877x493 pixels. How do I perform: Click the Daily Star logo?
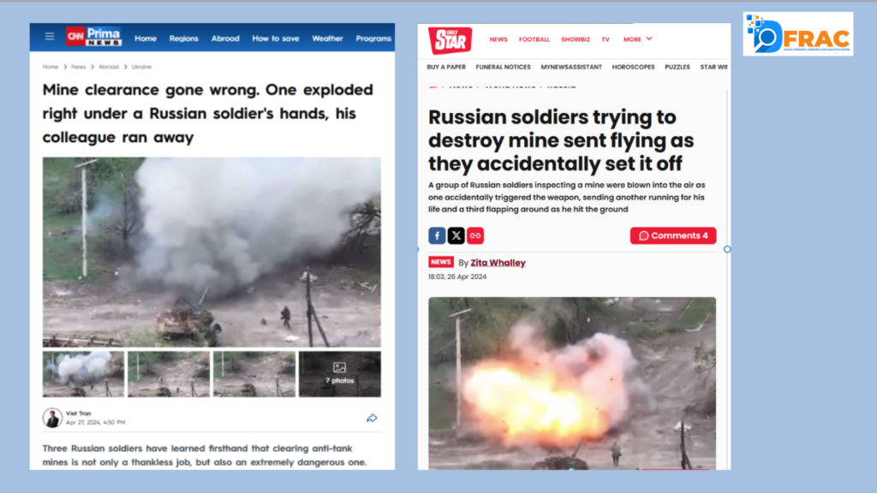point(450,40)
